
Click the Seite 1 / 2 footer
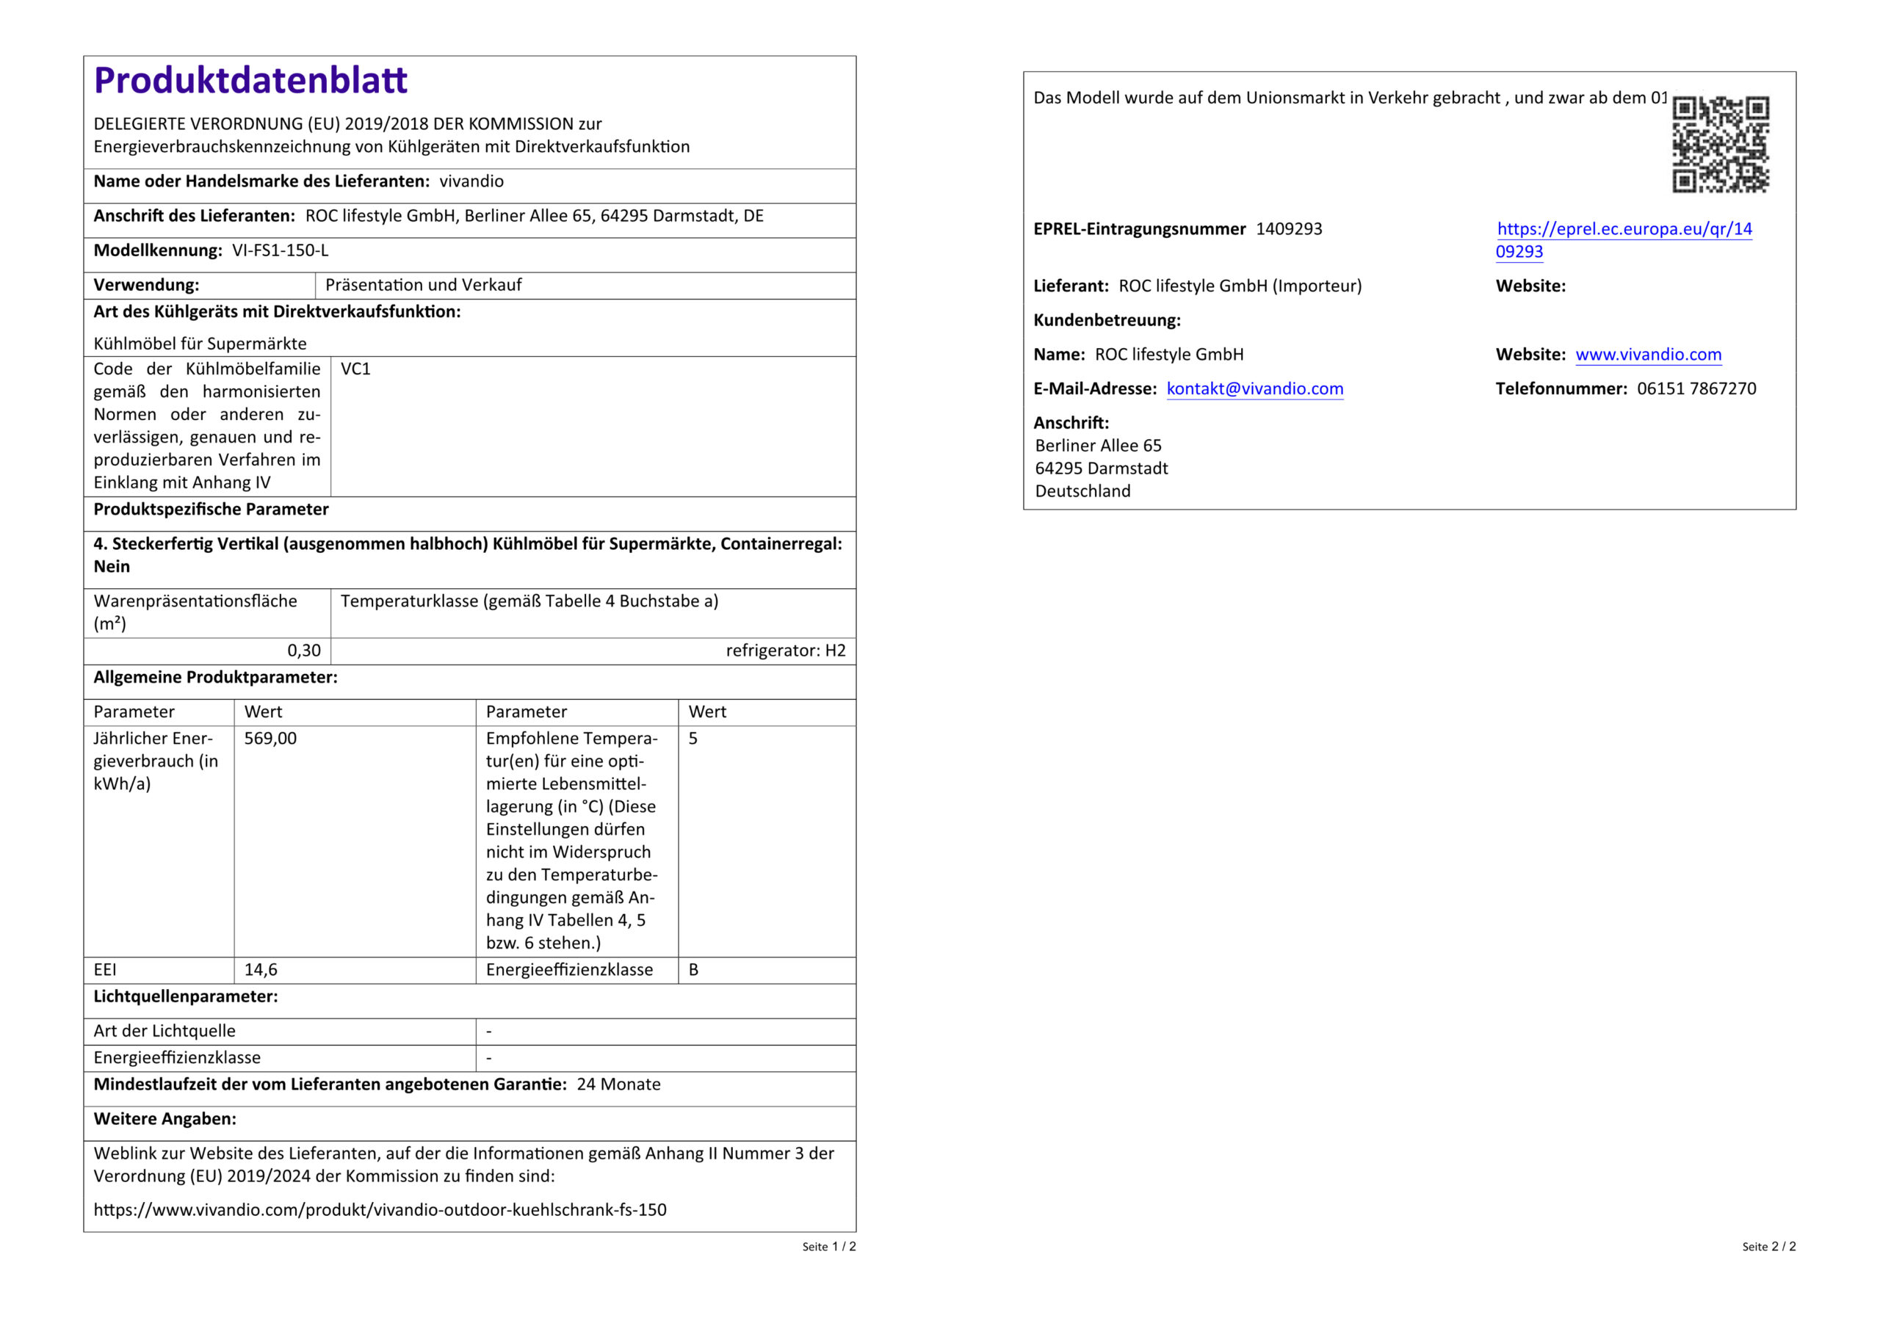[828, 1246]
